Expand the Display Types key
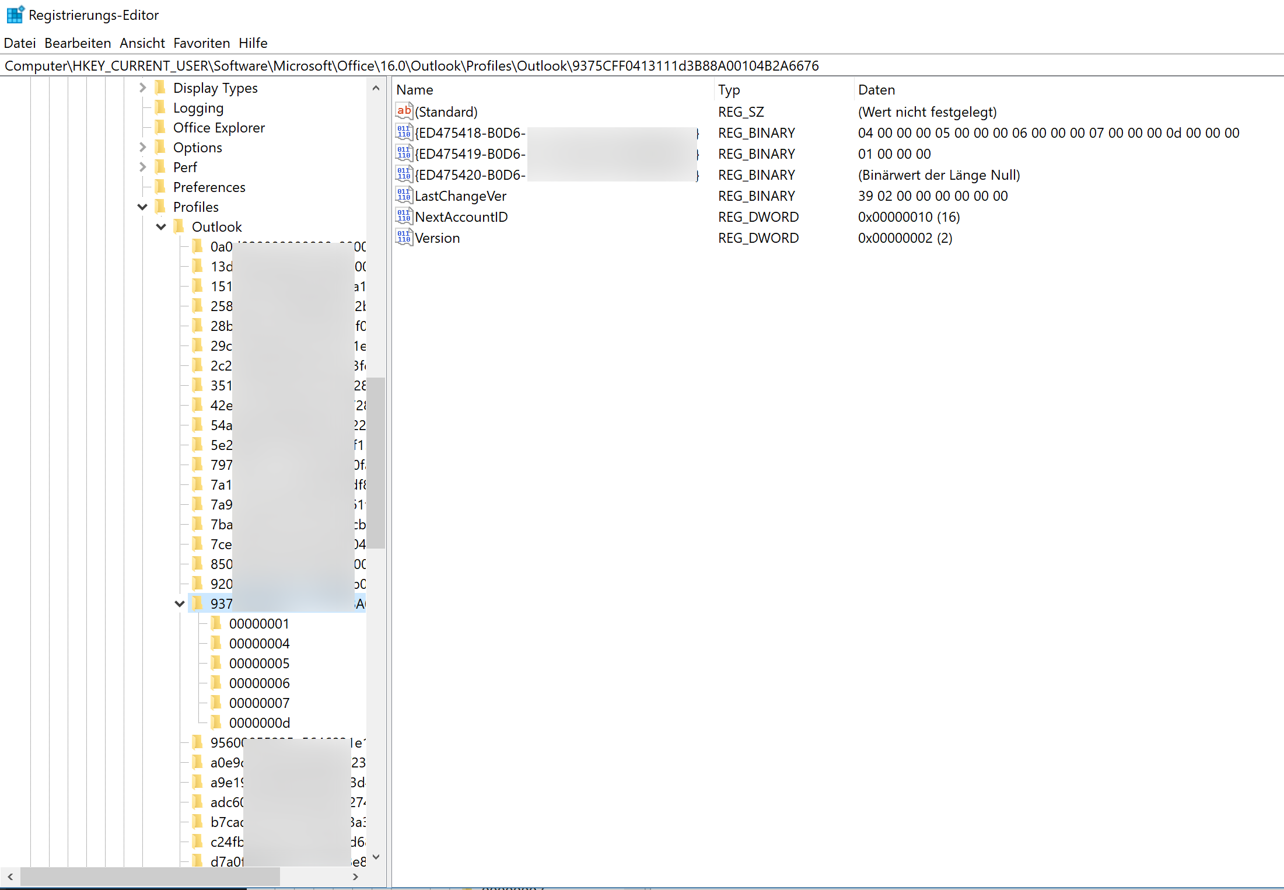This screenshot has width=1284, height=890. coord(142,88)
